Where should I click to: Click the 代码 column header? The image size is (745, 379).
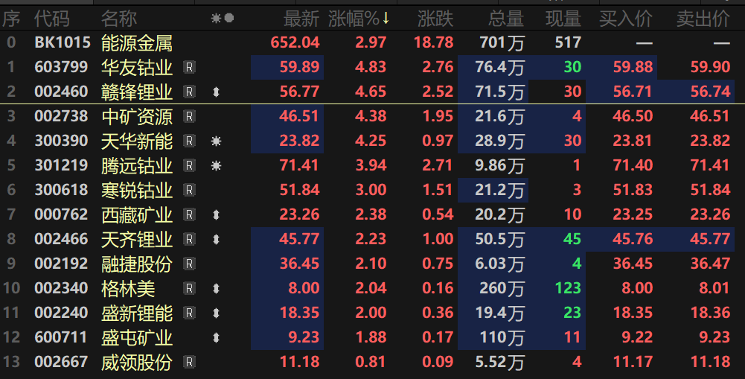(51, 18)
